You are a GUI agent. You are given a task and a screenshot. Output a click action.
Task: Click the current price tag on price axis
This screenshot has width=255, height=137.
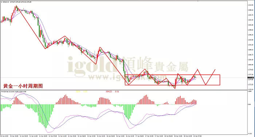pyautogui.click(x=251, y=78)
